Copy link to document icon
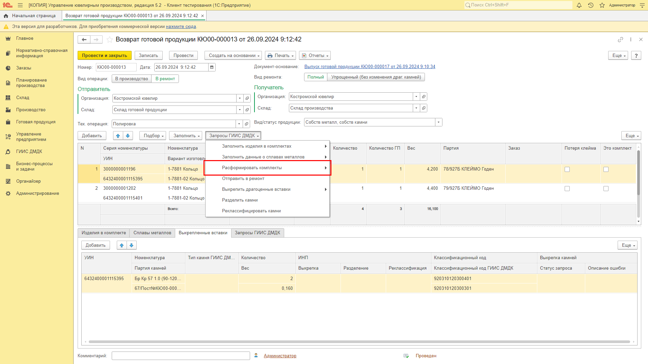 point(620,39)
